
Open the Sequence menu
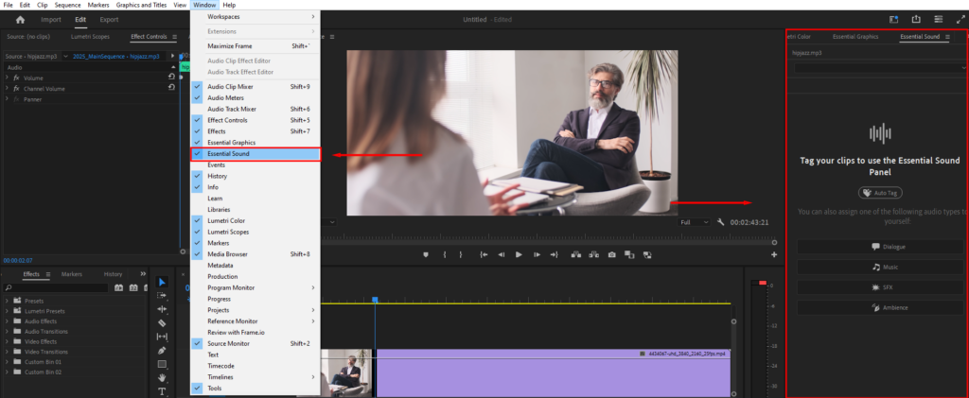(x=67, y=5)
